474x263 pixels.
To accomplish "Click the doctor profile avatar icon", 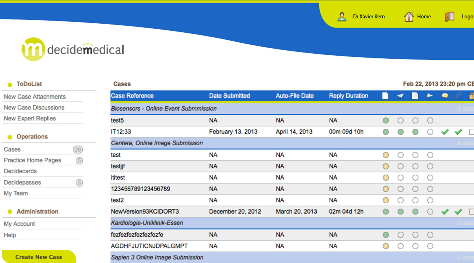I will point(342,16).
